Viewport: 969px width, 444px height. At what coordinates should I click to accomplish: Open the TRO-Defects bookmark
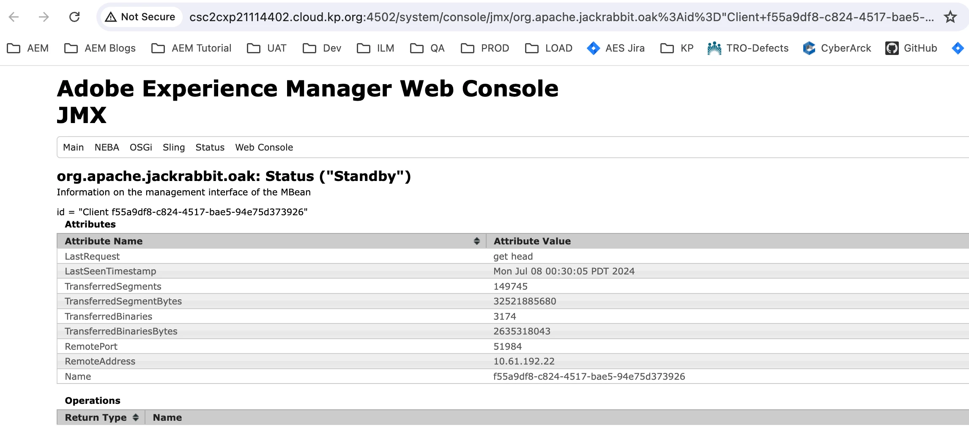pos(748,48)
